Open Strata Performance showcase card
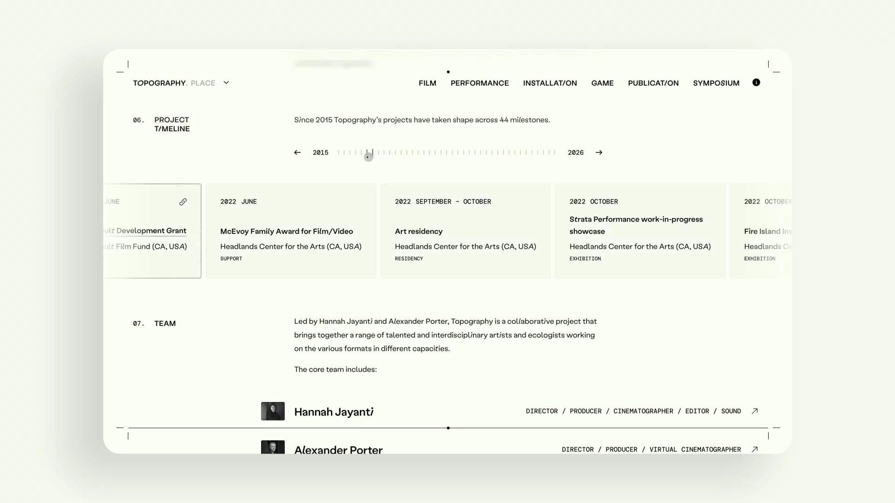The image size is (895, 503). pos(640,231)
